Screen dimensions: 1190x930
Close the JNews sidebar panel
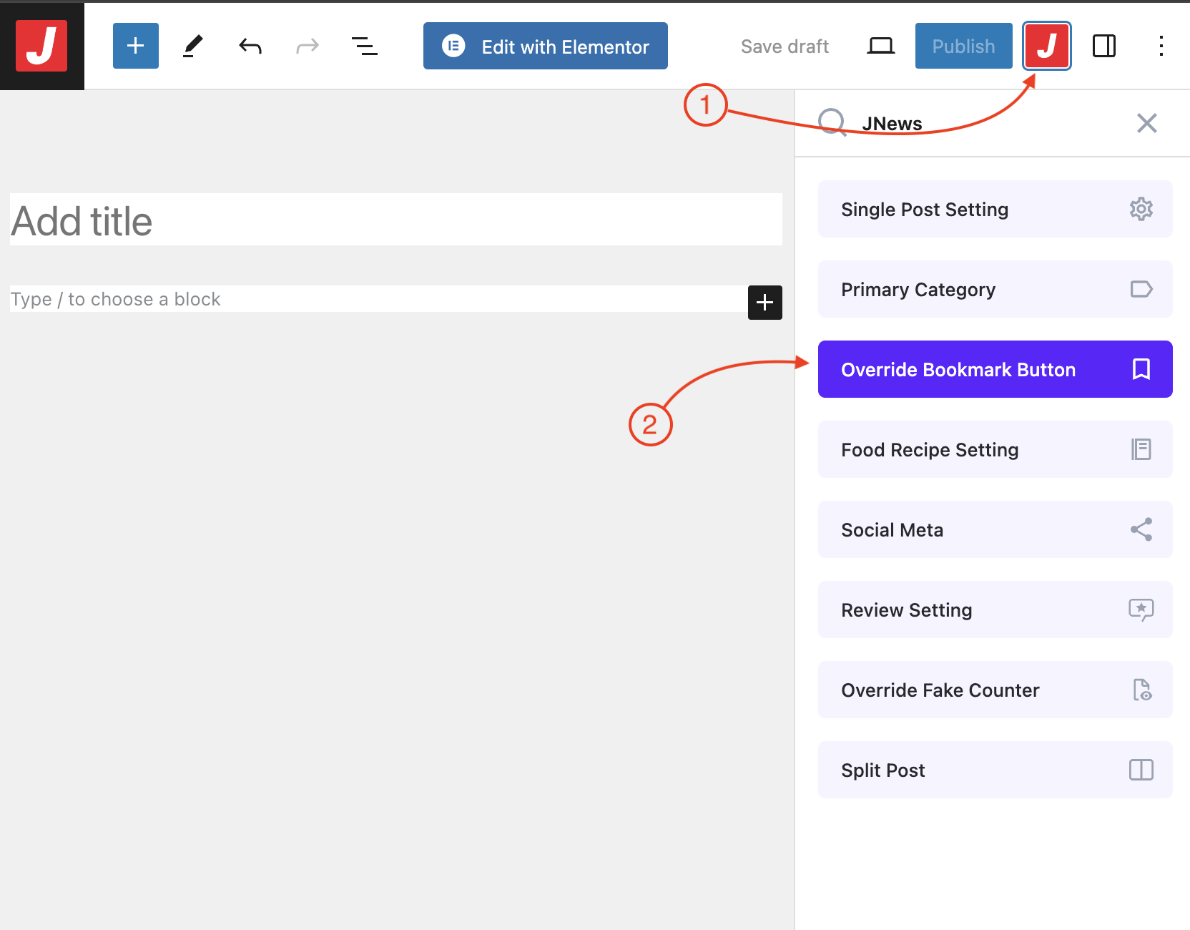1146,123
